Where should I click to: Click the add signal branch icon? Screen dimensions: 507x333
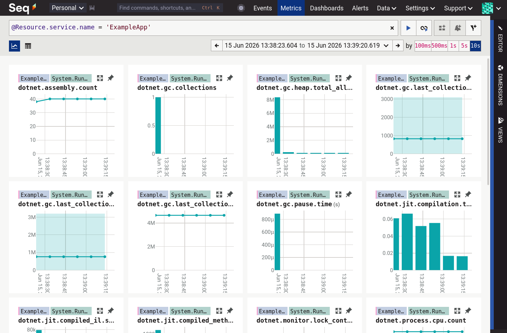pos(473,28)
